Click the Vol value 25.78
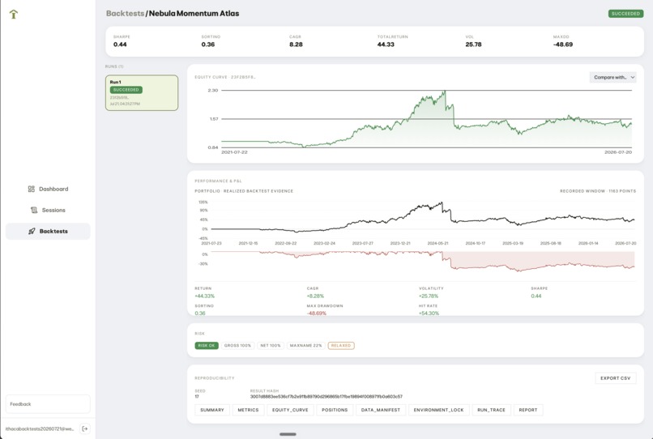This screenshot has width=653, height=439. [473, 45]
